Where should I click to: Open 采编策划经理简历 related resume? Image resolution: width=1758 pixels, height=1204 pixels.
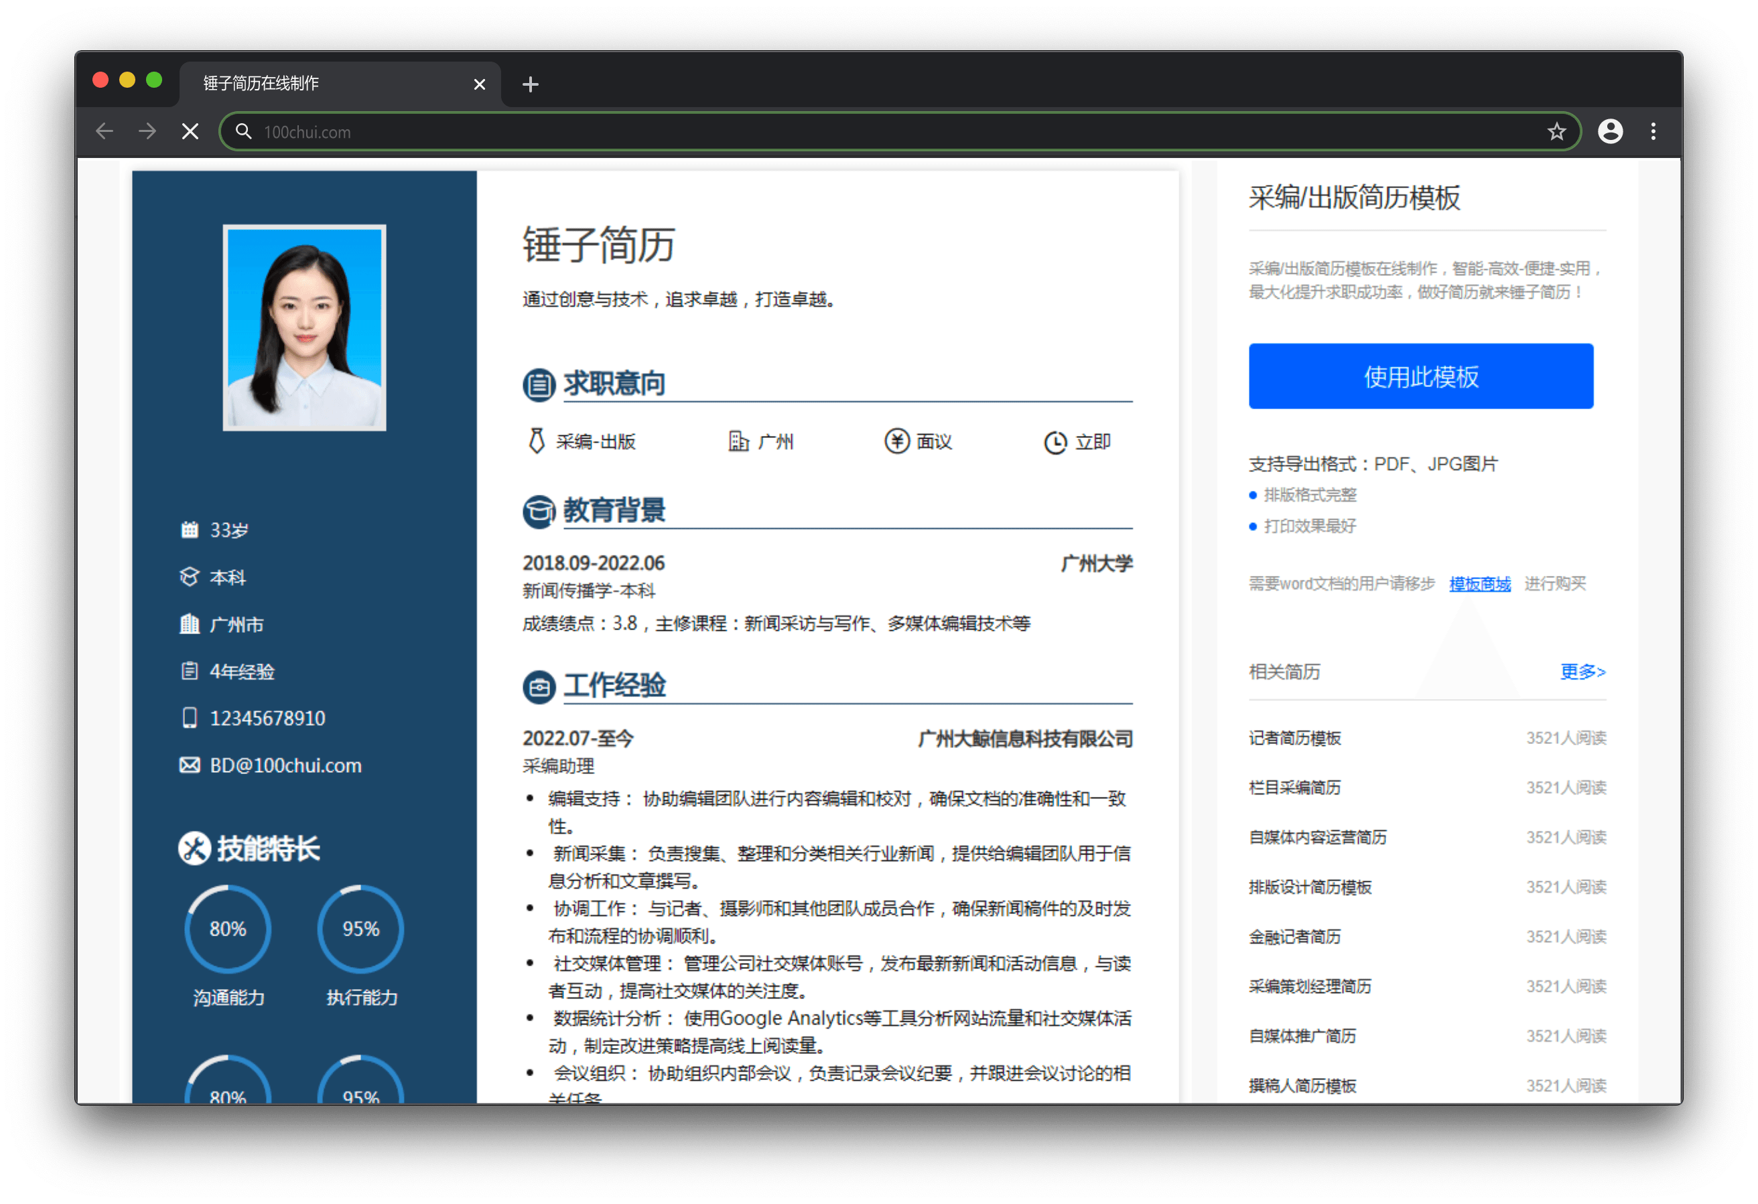[x=1309, y=986]
